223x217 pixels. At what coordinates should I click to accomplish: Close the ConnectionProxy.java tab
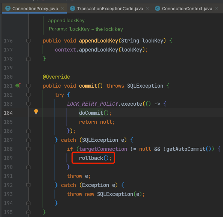[62, 8]
